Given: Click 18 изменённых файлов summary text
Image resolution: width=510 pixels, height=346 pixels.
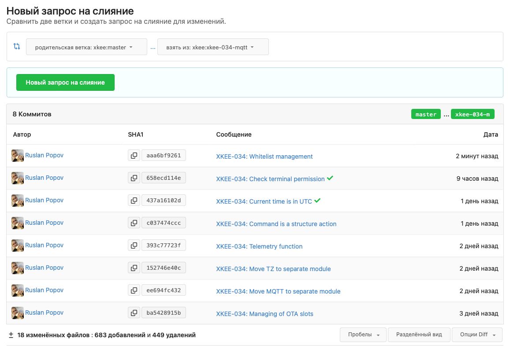Looking at the screenshot, I should coord(106,335).
